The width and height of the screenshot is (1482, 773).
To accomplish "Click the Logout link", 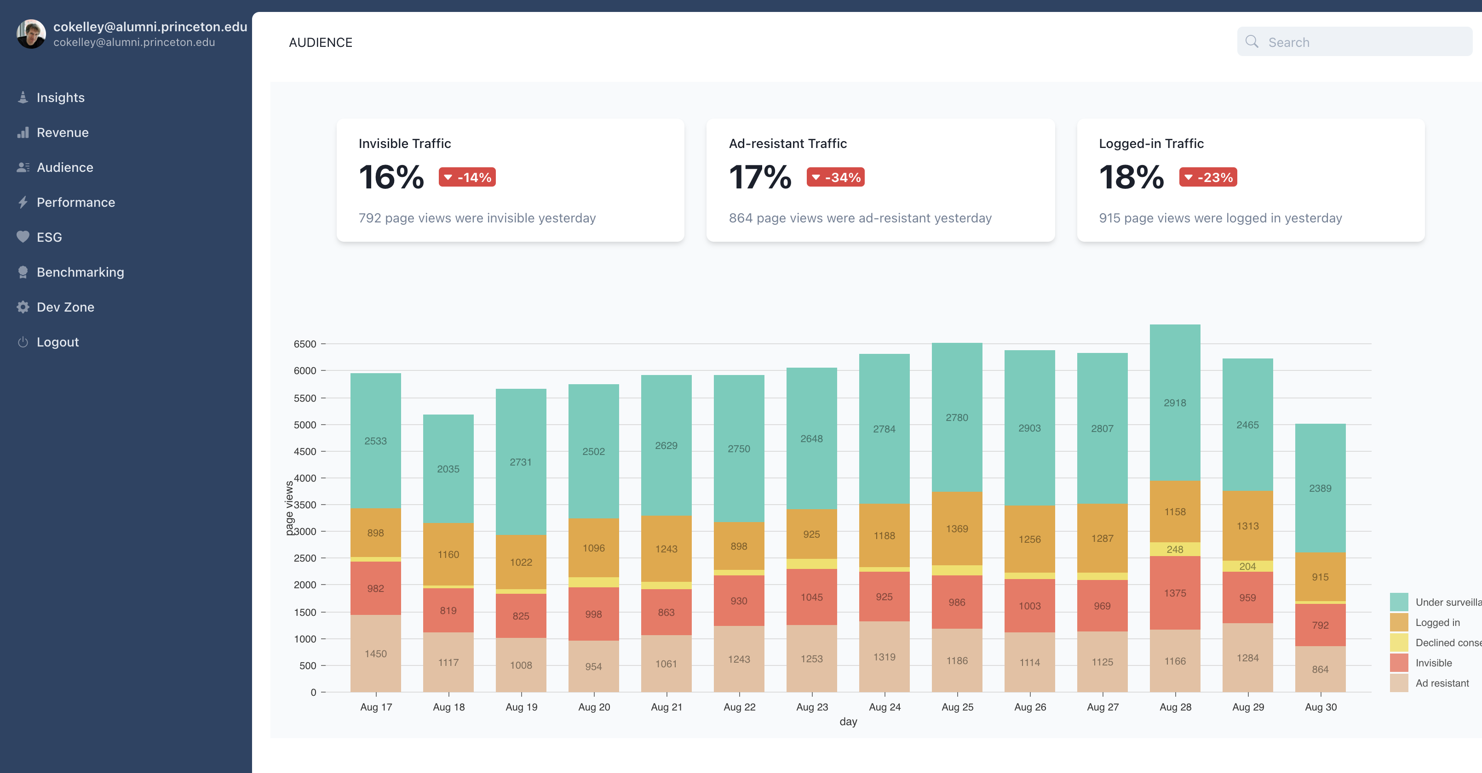I will [57, 342].
